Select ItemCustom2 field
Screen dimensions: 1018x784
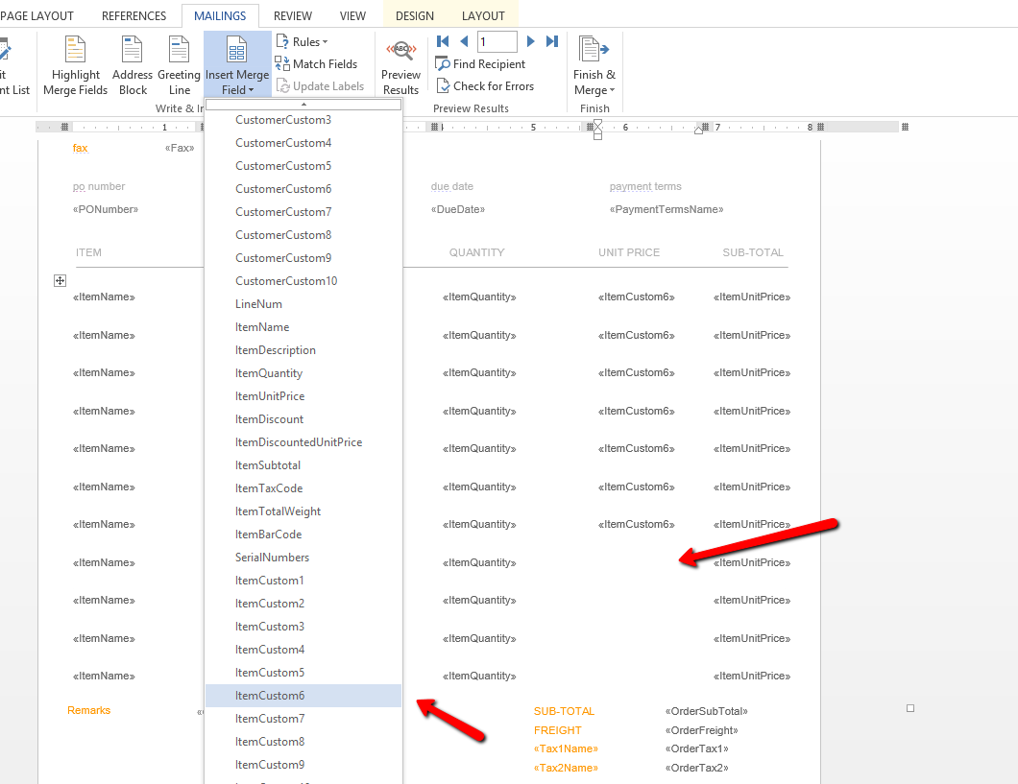[303, 603]
